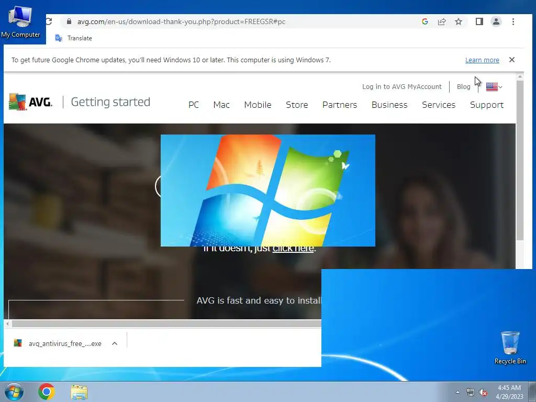Open the Windows Start menu
536x402 pixels.
click(x=14, y=392)
